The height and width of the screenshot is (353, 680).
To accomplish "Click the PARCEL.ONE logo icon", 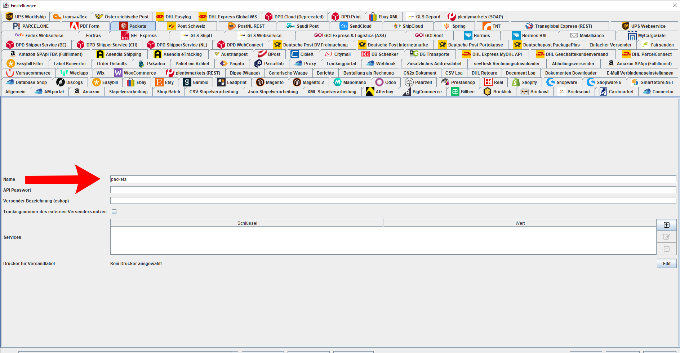I will [16, 26].
